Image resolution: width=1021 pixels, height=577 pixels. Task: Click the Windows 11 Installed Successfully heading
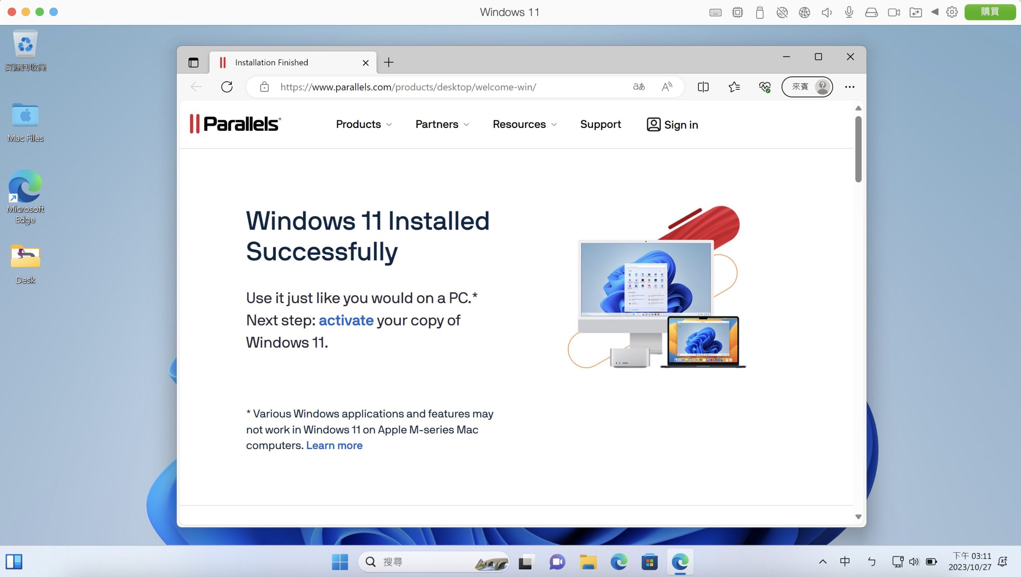368,236
